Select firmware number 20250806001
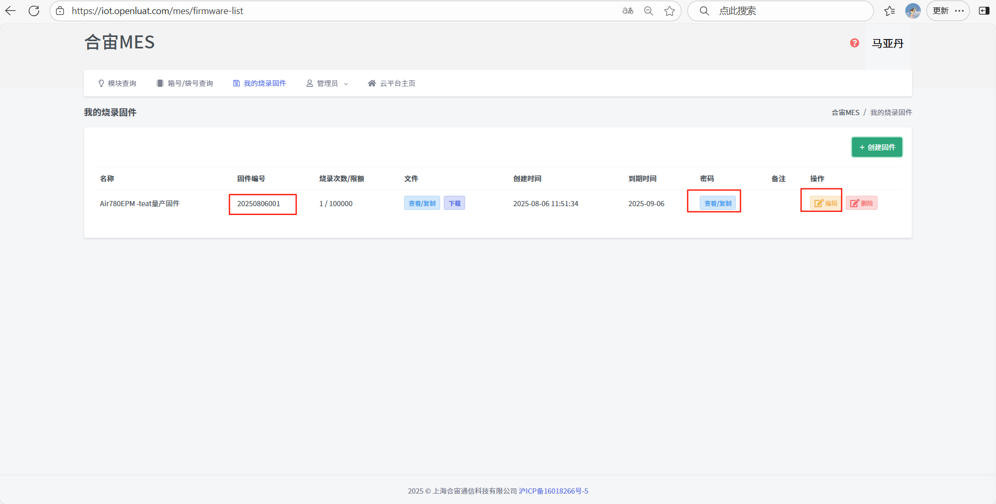Image resolution: width=996 pixels, height=504 pixels. pyautogui.click(x=259, y=204)
